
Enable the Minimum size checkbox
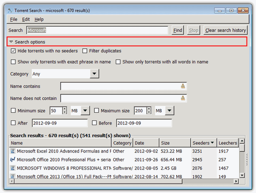(x=13, y=111)
